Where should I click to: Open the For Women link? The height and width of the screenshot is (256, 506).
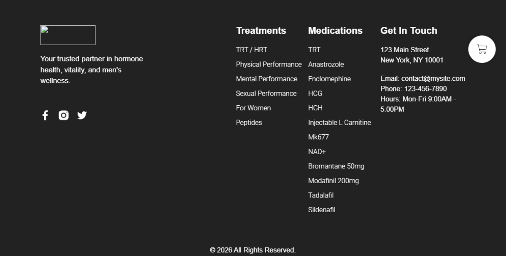click(253, 108)
